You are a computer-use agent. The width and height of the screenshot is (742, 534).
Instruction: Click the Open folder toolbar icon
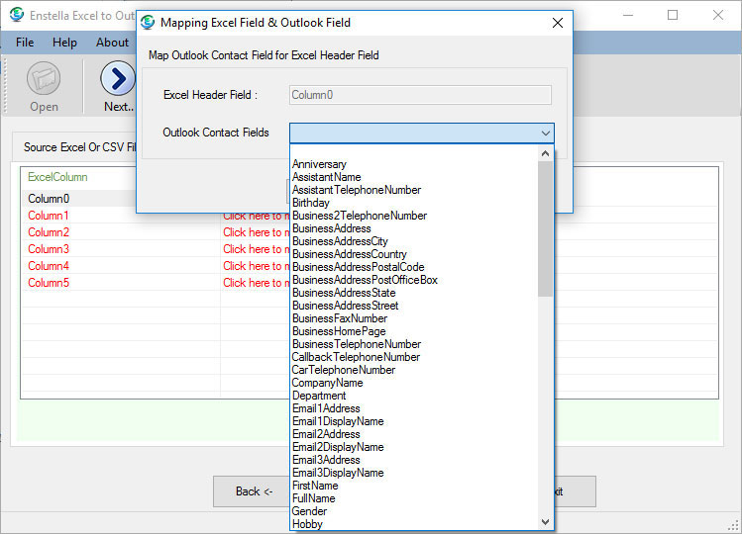coord(44,80)
